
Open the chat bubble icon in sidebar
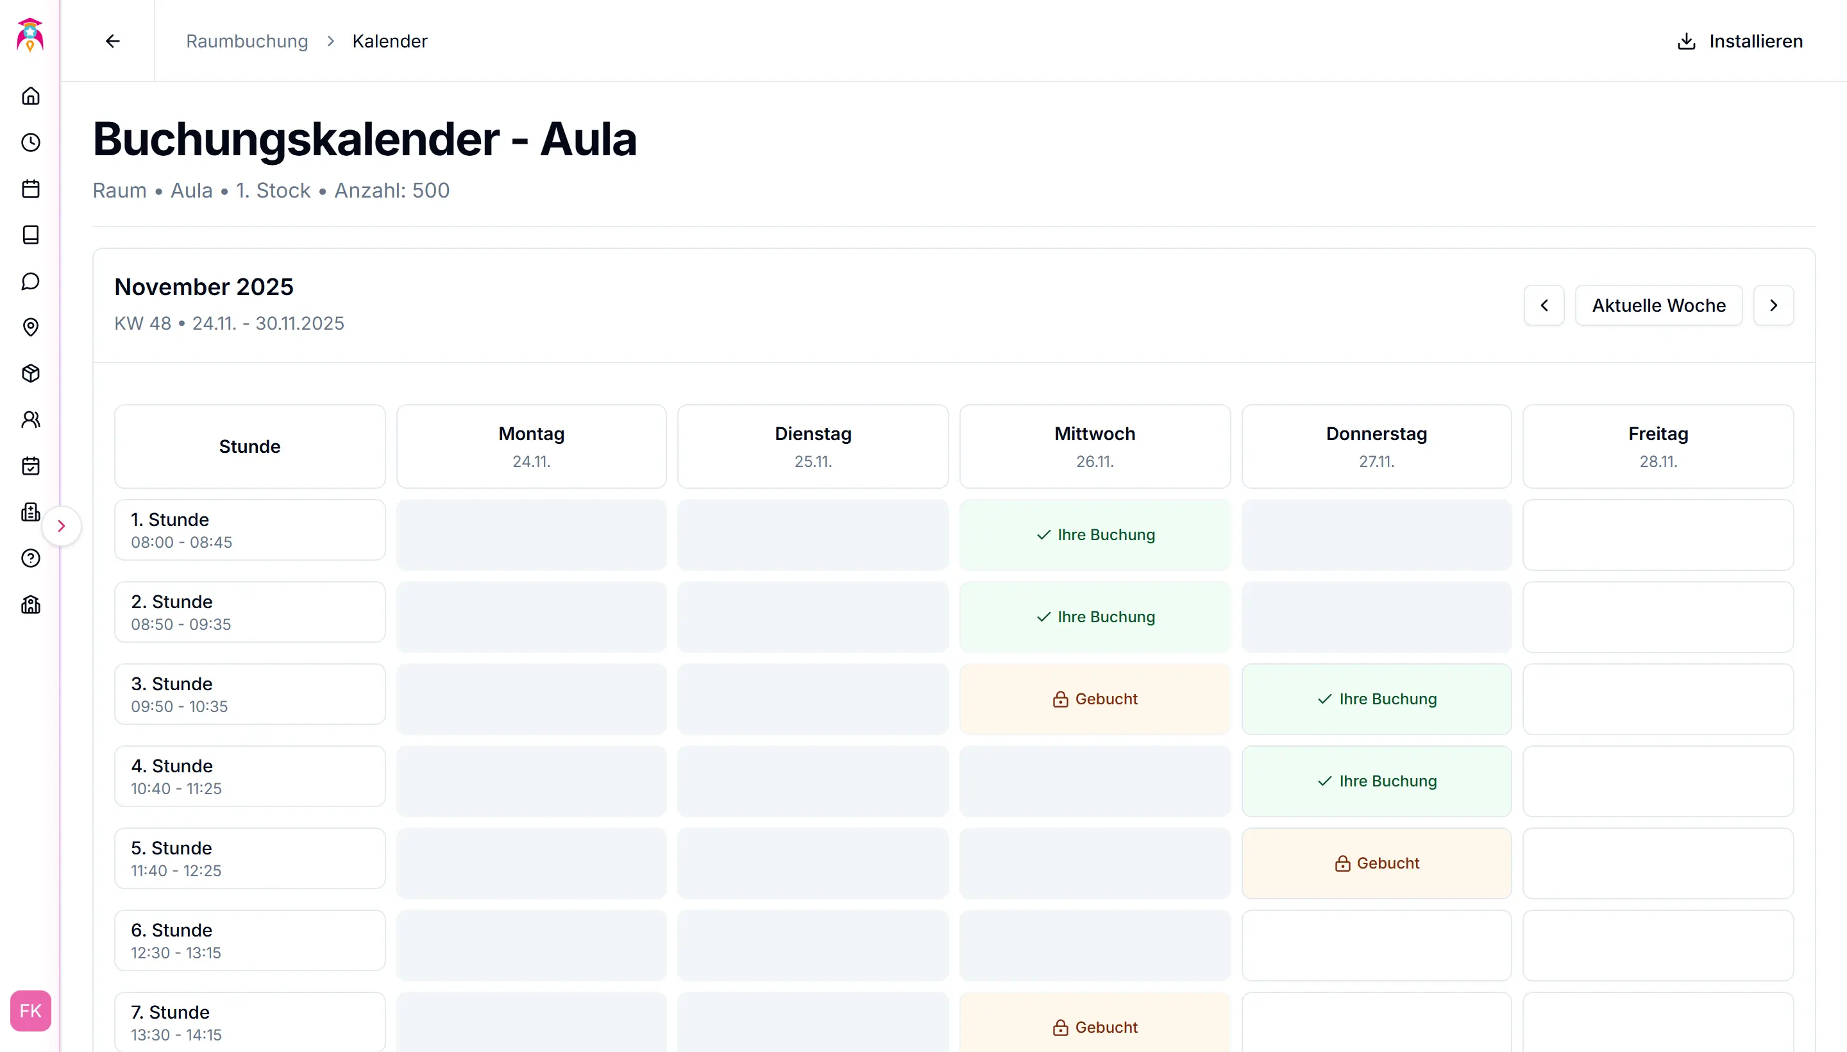pos(30,281)
